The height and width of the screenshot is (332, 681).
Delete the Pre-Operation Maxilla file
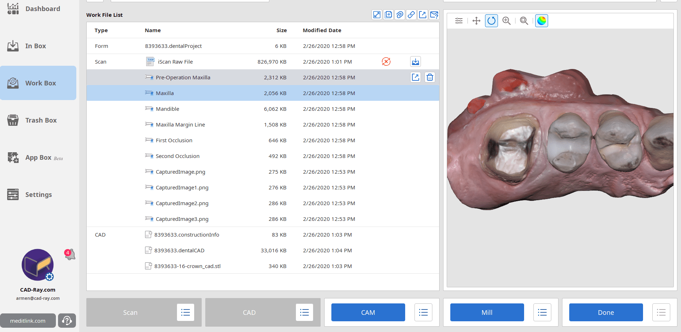pyautogui.click(x=430, y=77)
